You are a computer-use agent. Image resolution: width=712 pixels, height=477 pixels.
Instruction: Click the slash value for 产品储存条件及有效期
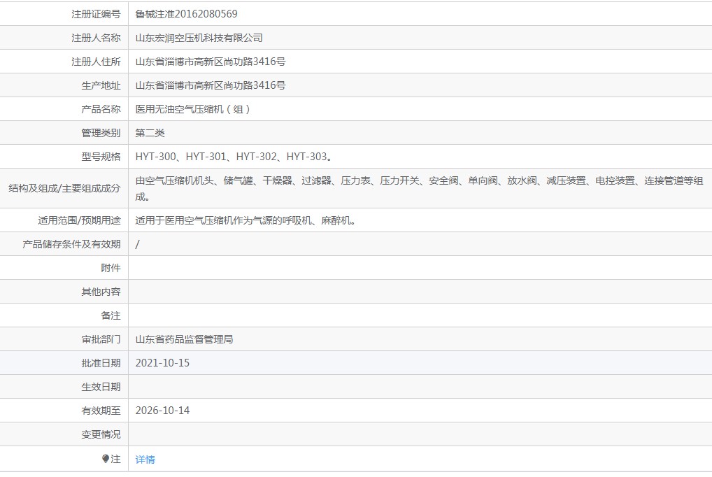coord(138,244)
